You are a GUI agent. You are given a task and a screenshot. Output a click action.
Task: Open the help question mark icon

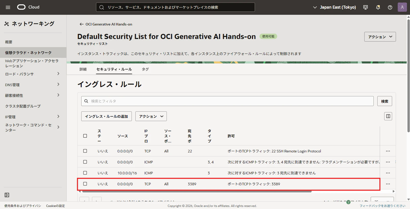tap(390, 7)
